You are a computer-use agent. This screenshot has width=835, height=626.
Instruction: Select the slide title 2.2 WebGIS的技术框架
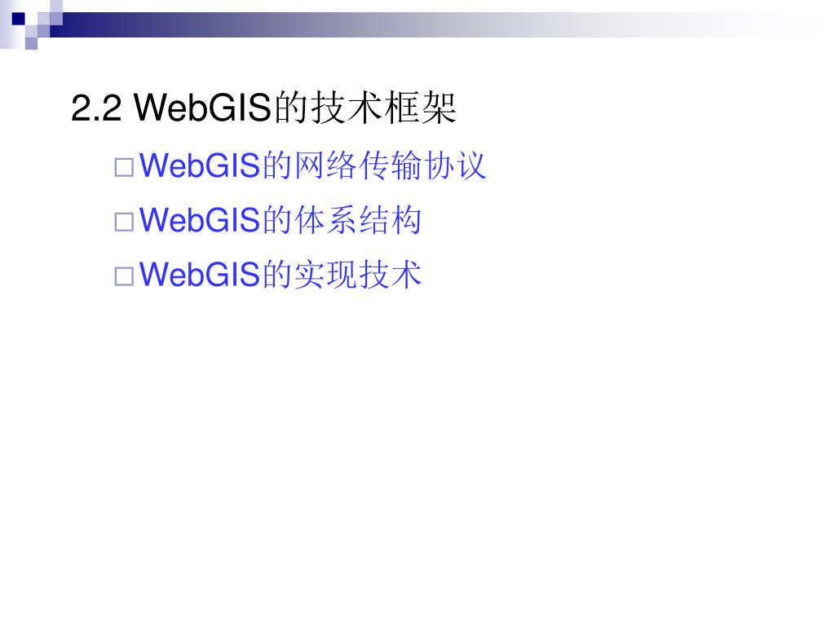click(x=263, y=108)
